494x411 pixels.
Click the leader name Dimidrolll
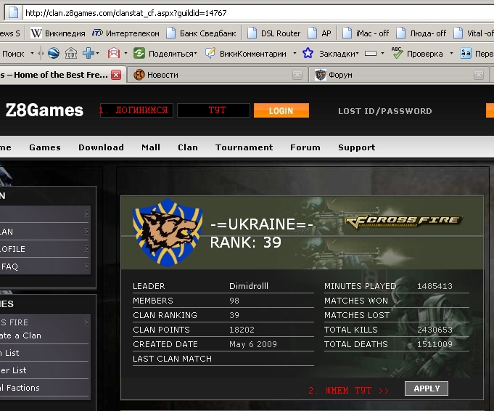click(249, 286)
